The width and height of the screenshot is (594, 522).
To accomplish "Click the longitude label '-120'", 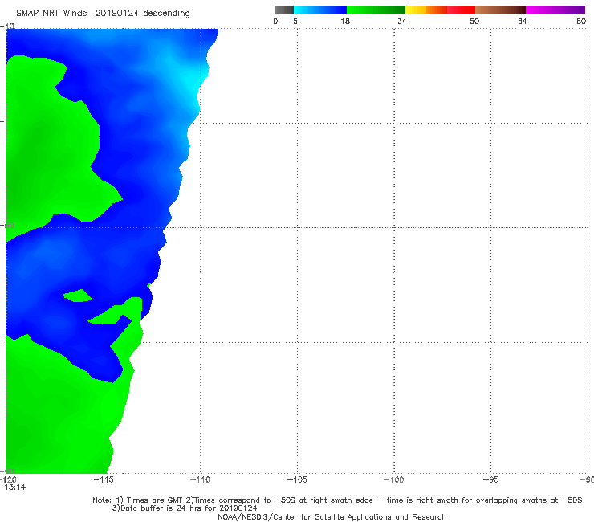I will point(8,479).
